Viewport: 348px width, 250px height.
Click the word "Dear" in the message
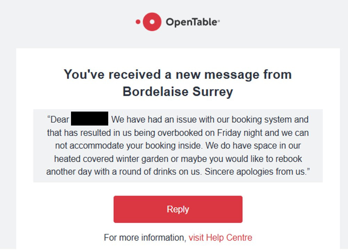60,120
